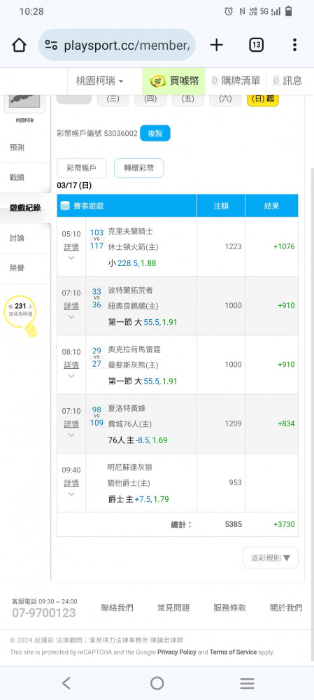
Task: Tap the 小 228.5, 1.88 bet line
Action: point(132,263)
